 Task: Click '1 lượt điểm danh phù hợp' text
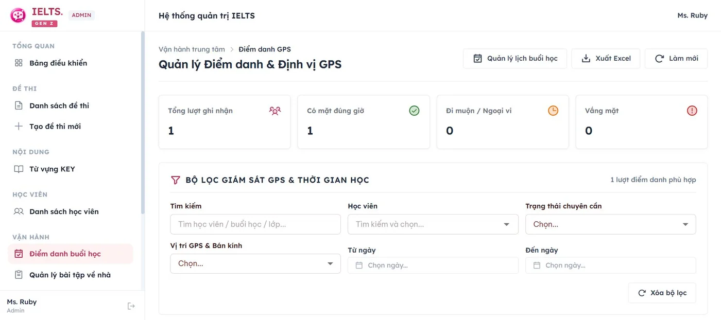653,180
